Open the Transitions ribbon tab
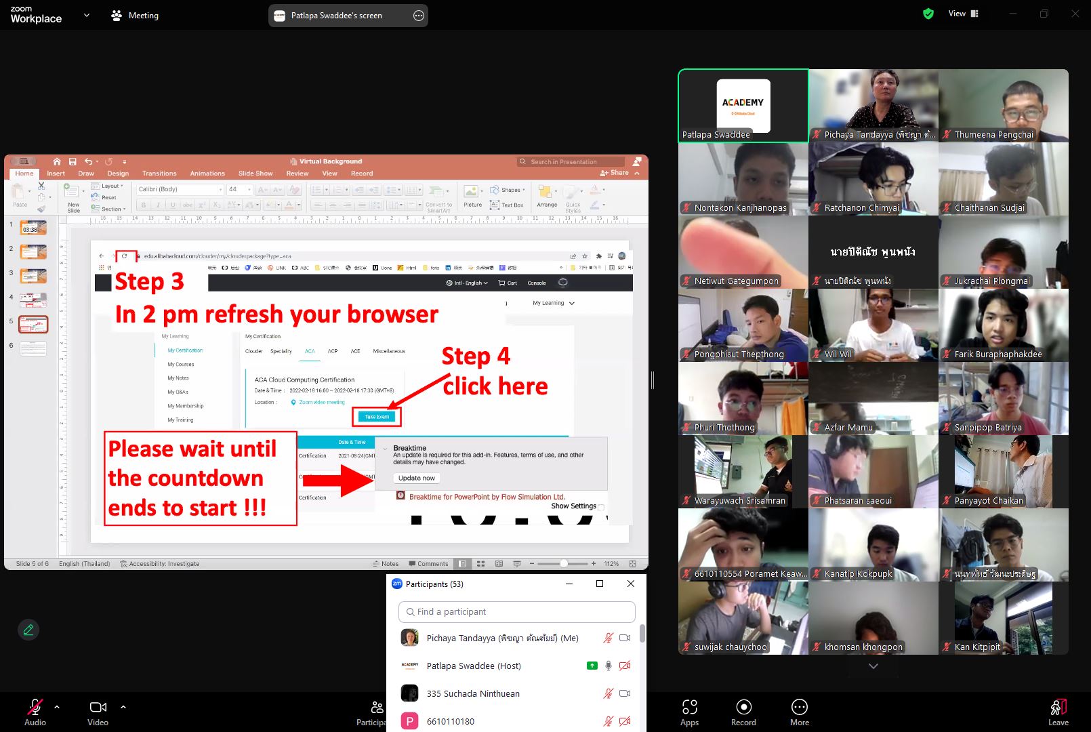1091x732 pixels. click(159, 174)
